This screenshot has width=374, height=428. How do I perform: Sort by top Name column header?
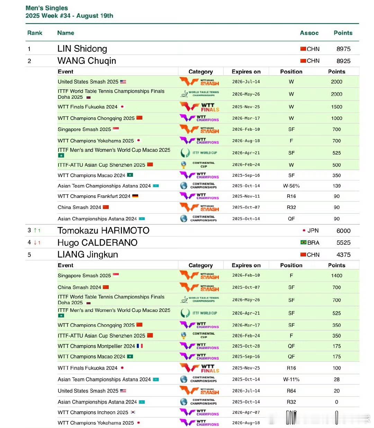[x=66, y=33]
